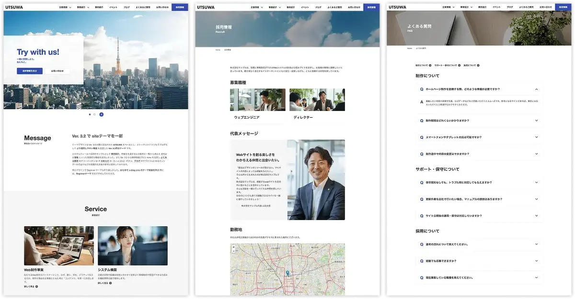Select the third carousel dot indicator
The width and height of the screenshot is (575, 299).
pos(101,114)
